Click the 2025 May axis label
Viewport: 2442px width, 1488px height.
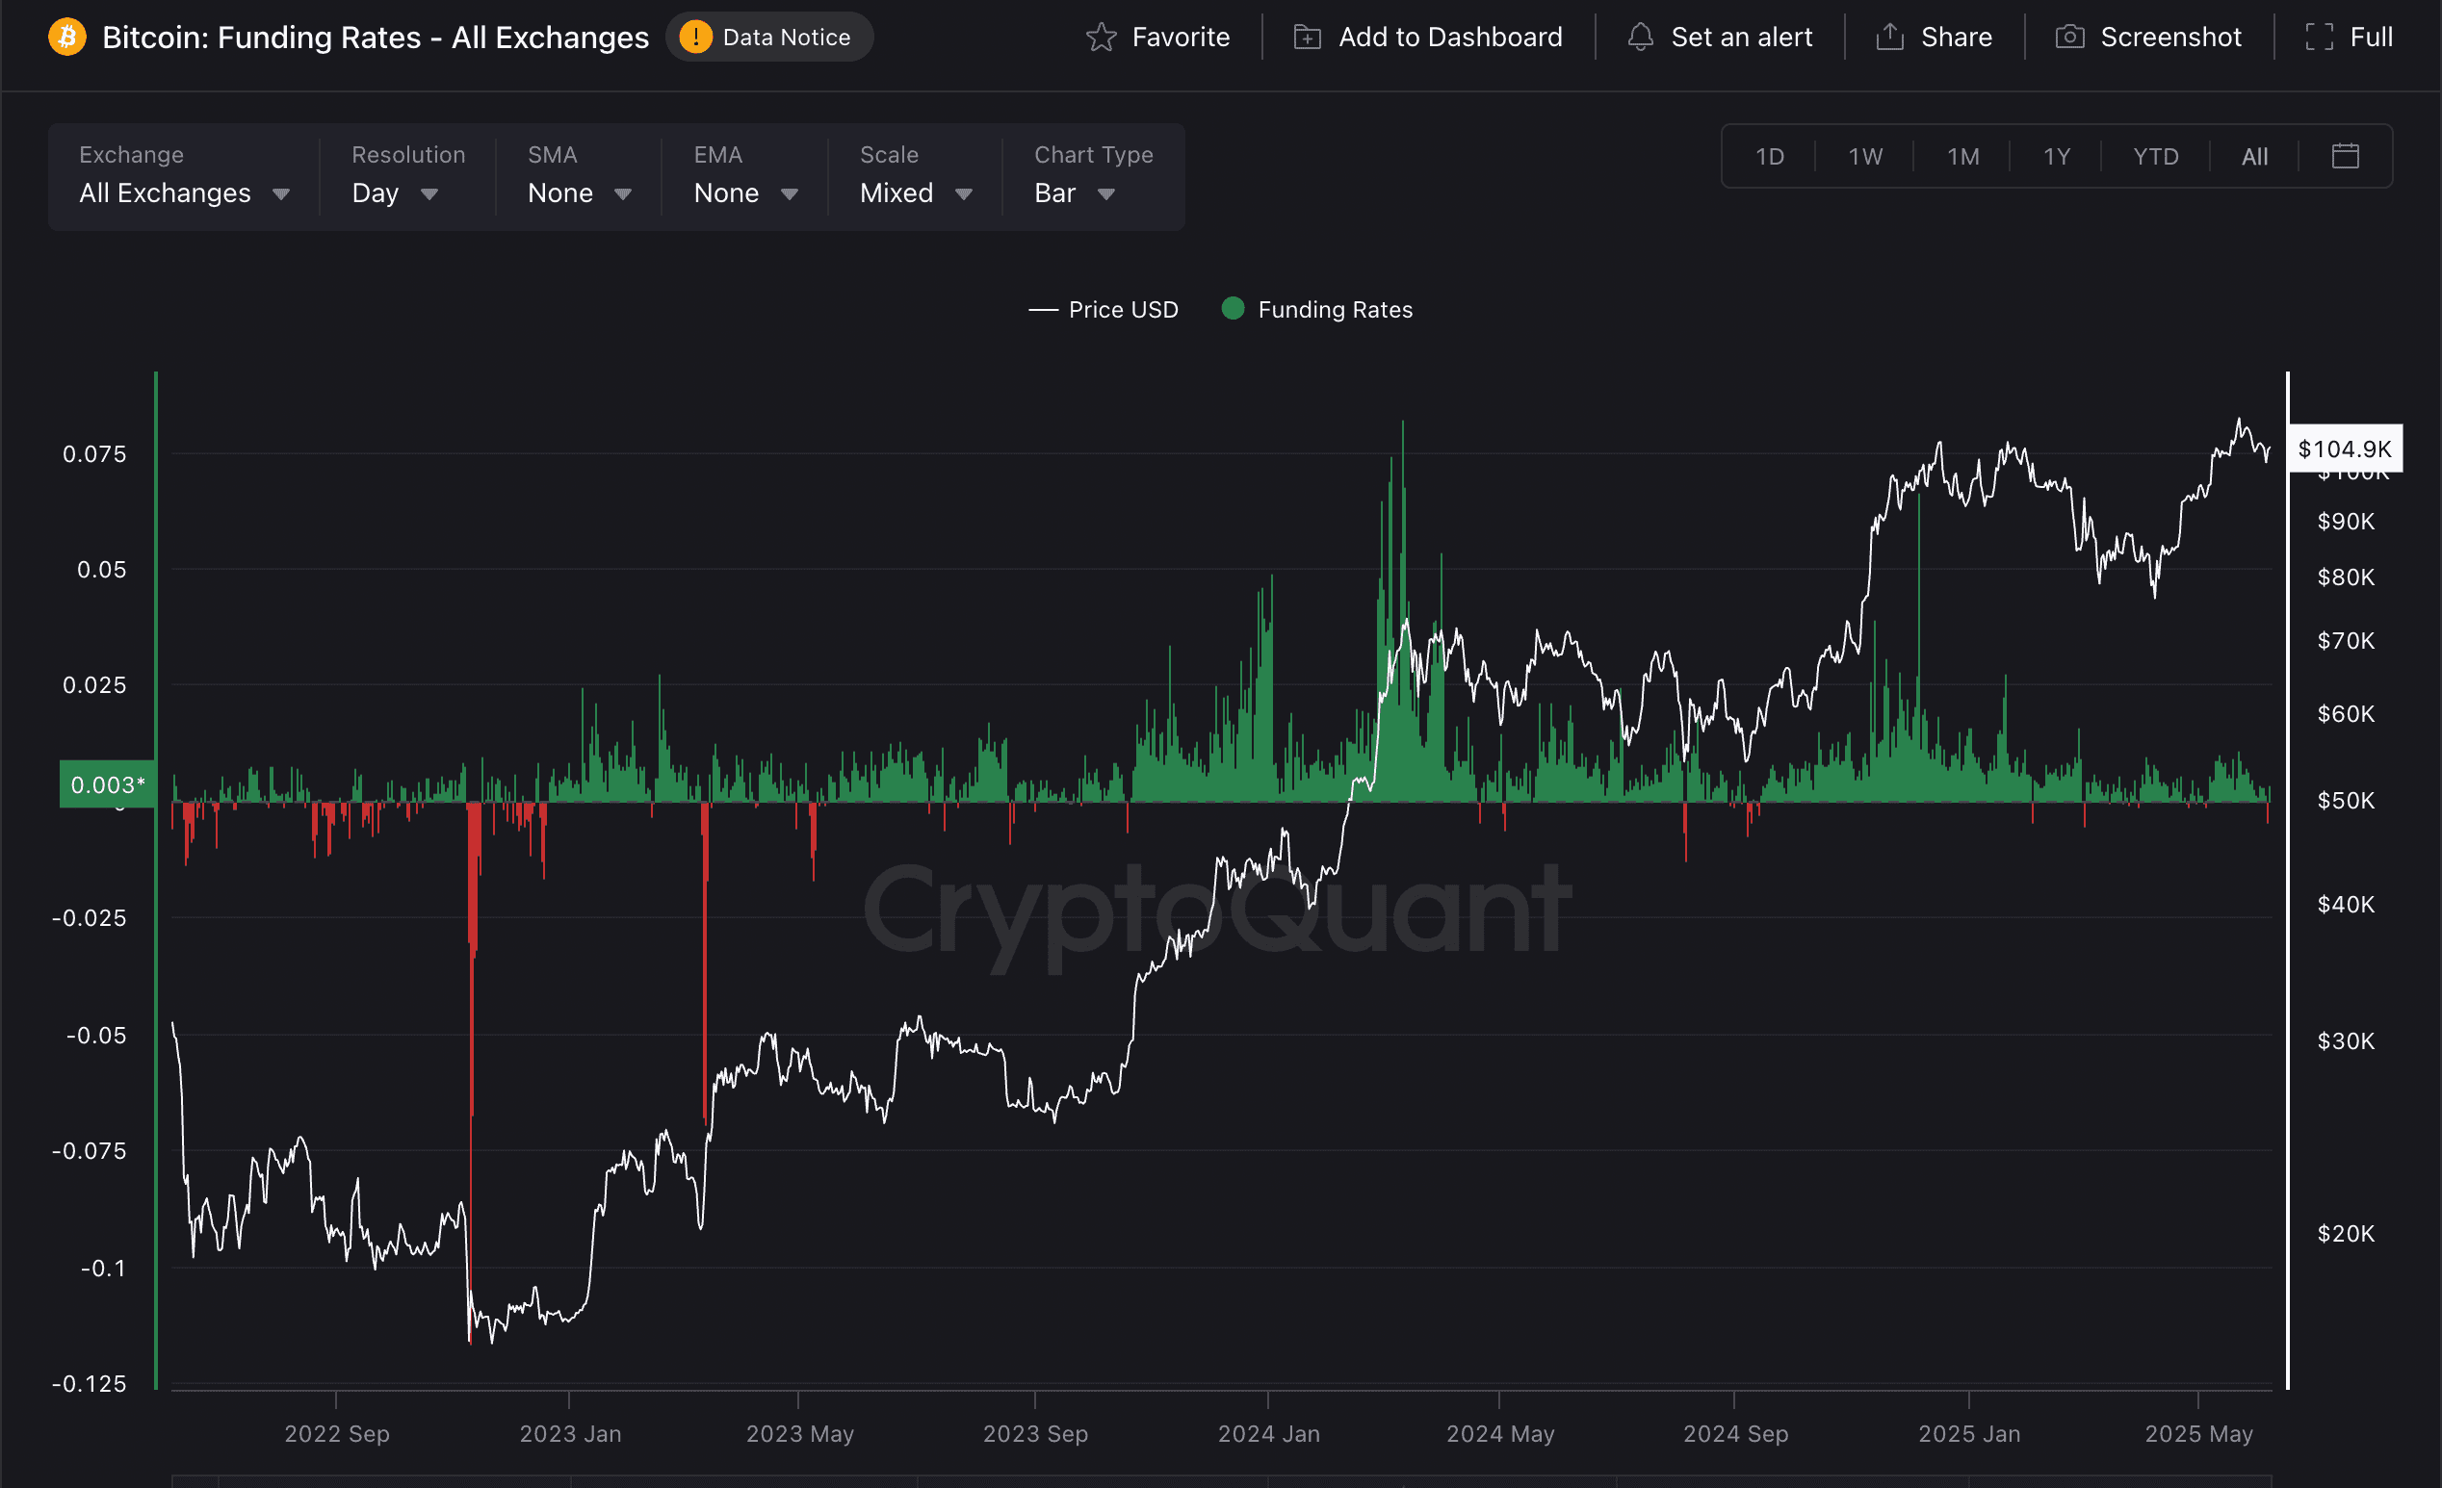(2198, 1433)
